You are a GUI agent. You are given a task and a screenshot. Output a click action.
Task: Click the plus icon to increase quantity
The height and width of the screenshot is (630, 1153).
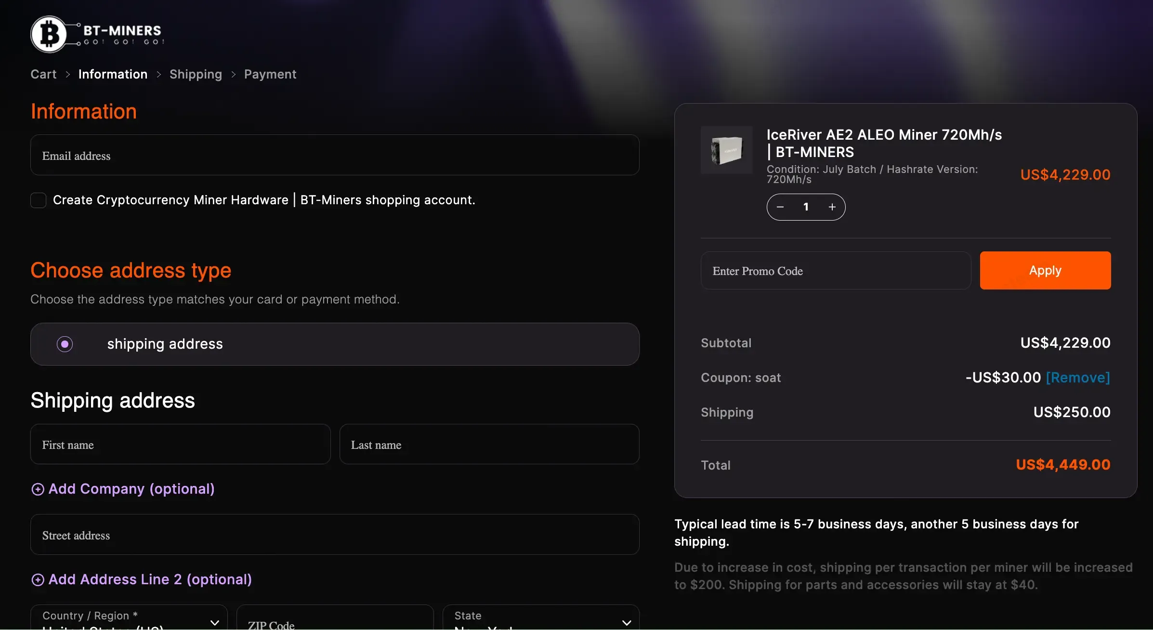(x=832, y=207)
